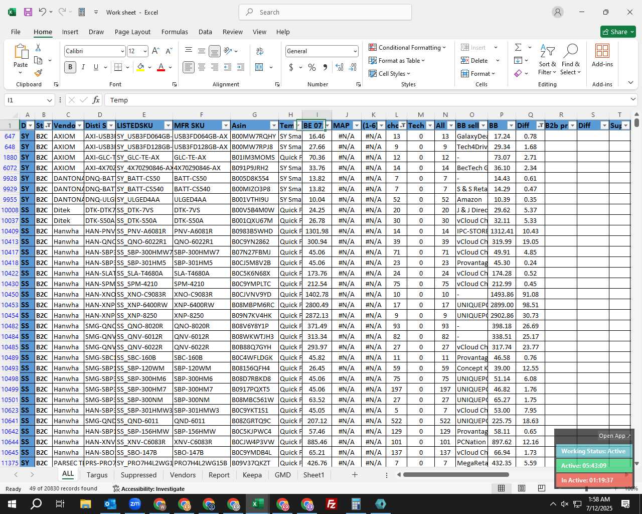Click Insert Function fx icon
642x514 pixels.
pyautogui.click(x=96, y=100)
